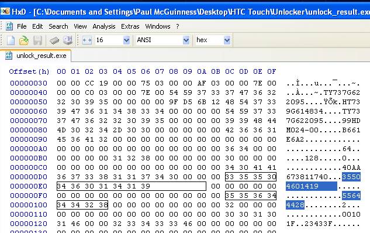The height and width of the screenshot is (233, 370).
Task: Click offset row 00000080
Action: pos(29,130)
